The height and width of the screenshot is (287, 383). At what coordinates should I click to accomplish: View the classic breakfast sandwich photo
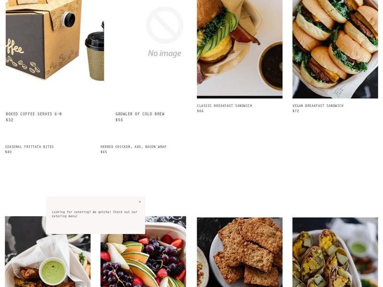(240, 49)
